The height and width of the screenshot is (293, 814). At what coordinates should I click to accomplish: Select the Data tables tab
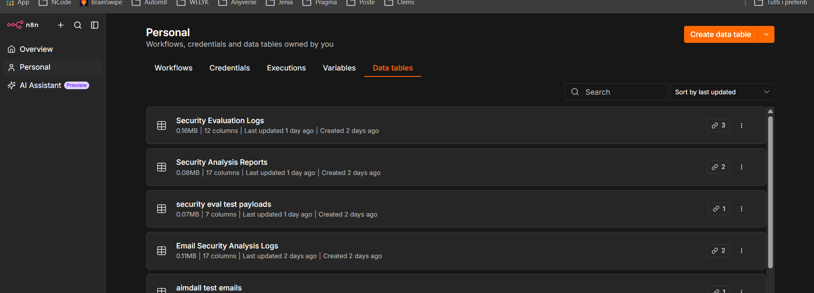pyautogui.click(x=393, y=68)
